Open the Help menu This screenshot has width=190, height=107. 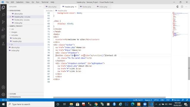[x=52, y=2]
